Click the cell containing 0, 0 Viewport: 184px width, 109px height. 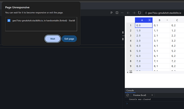click(x=144, y=25)
